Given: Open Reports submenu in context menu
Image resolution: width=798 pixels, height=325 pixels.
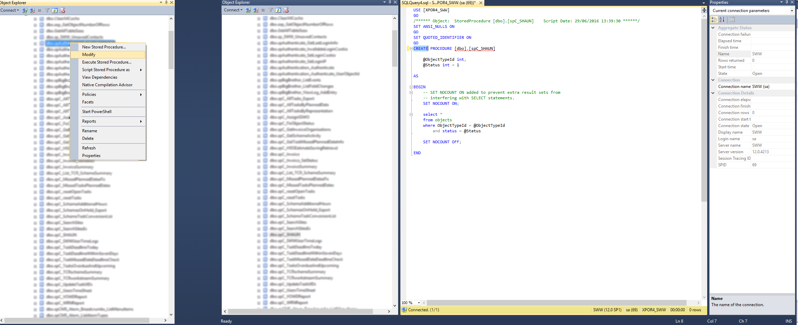Looking at the screenshot, I should [108, 121].
